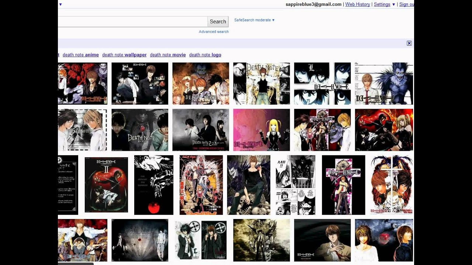472x265 pixels.
Task: Open black-and-white manga page thumbnail with AAH!!
Action: [x=296, y=185]
